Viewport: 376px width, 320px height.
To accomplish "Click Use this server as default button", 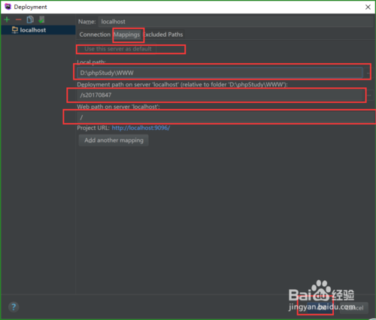I will coord(118,49).
